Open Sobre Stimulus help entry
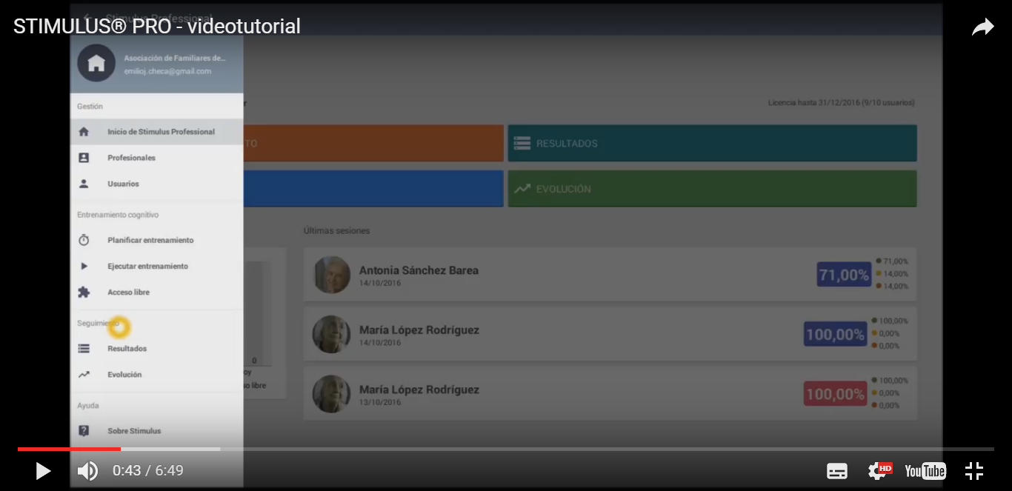 point(133,431)
